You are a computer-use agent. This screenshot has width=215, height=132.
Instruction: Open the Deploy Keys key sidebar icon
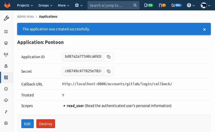click(6, 112)
